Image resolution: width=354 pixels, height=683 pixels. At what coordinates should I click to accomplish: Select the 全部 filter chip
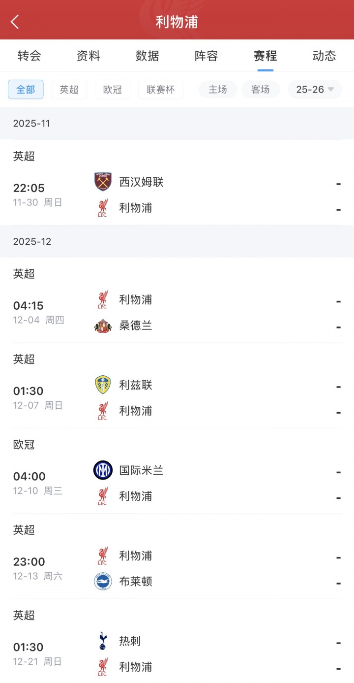coord(26,90)
